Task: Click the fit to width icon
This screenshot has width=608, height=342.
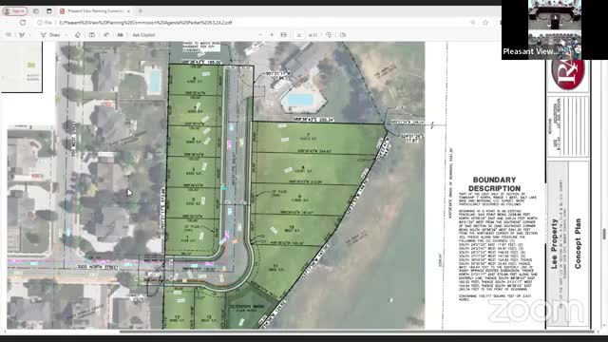Action: 284,35
